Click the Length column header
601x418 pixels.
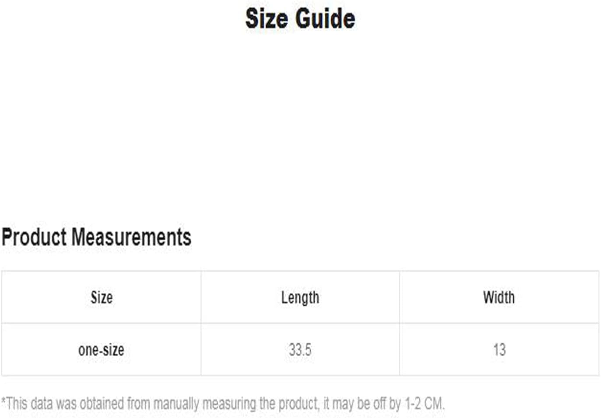(300, 298)
